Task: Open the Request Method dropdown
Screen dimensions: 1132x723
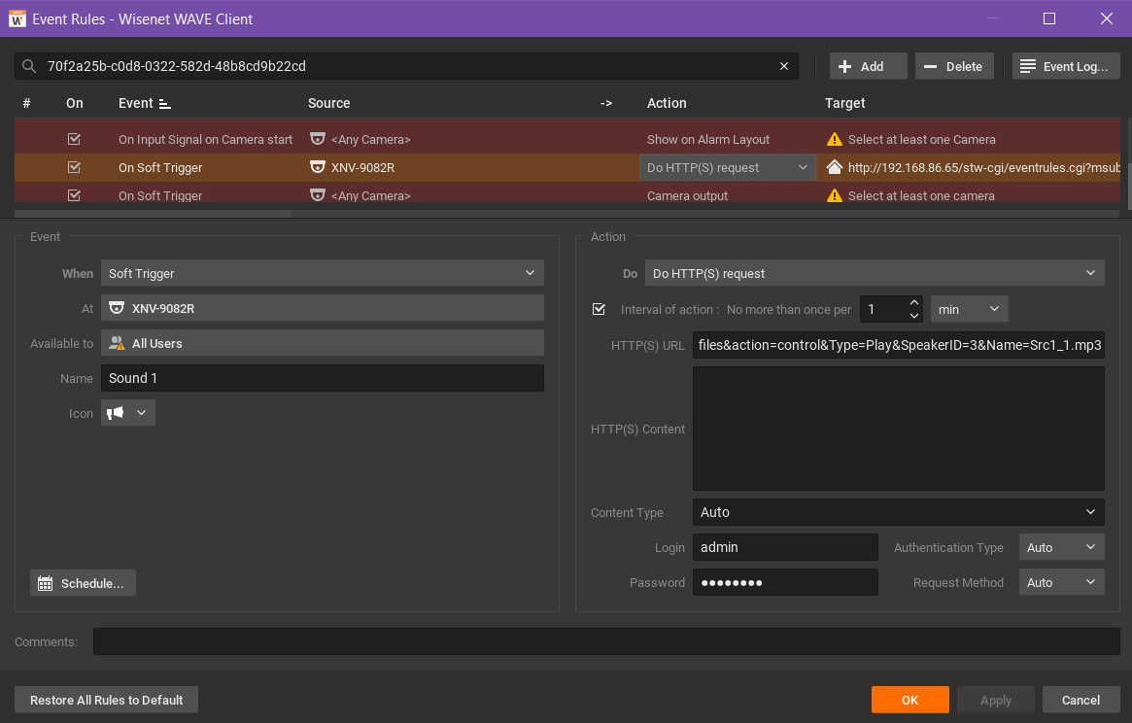Action: 1061,582
